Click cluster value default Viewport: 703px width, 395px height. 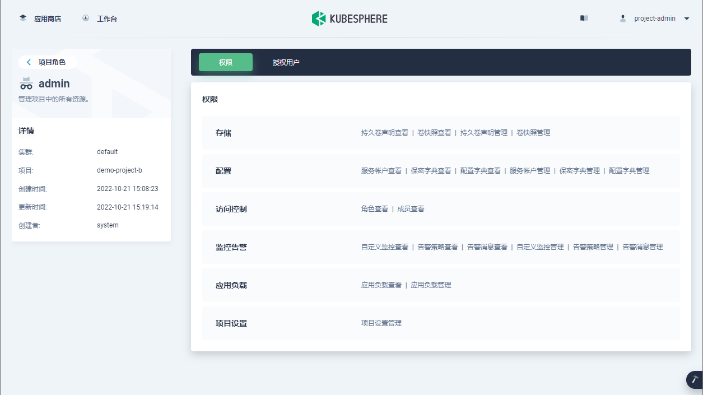108,152
